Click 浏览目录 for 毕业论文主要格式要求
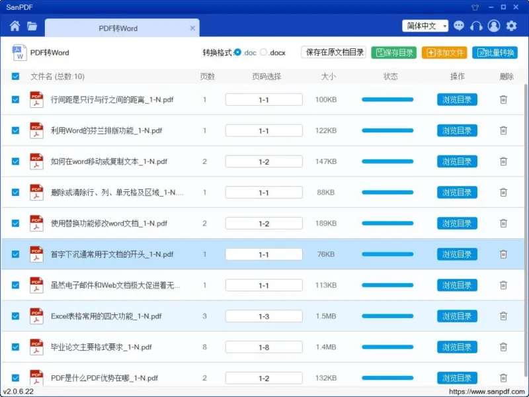 click(457, 347)
